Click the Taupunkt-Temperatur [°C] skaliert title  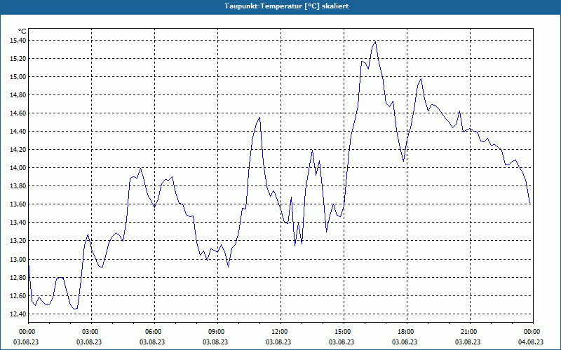(286, 6)
